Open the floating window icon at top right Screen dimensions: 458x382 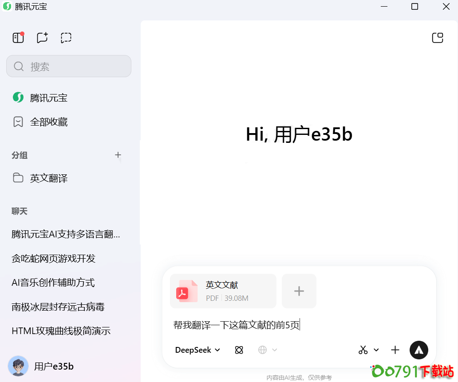pos(438,38)
